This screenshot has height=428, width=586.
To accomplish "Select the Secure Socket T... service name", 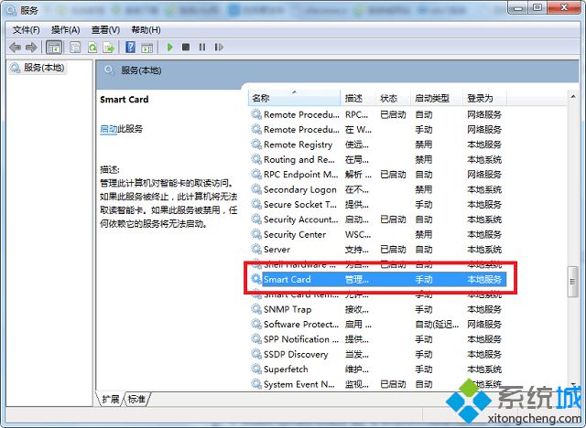I will click(299, 205).
